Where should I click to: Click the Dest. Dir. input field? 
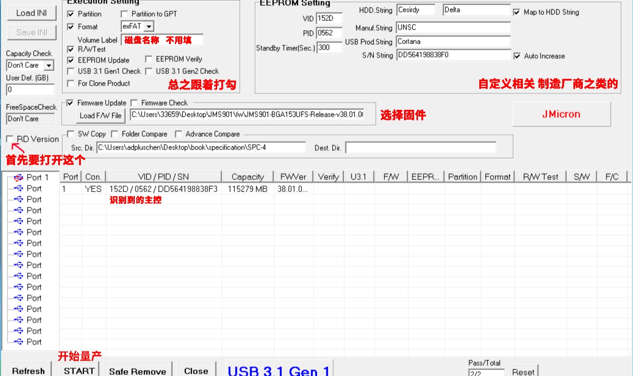421,148
